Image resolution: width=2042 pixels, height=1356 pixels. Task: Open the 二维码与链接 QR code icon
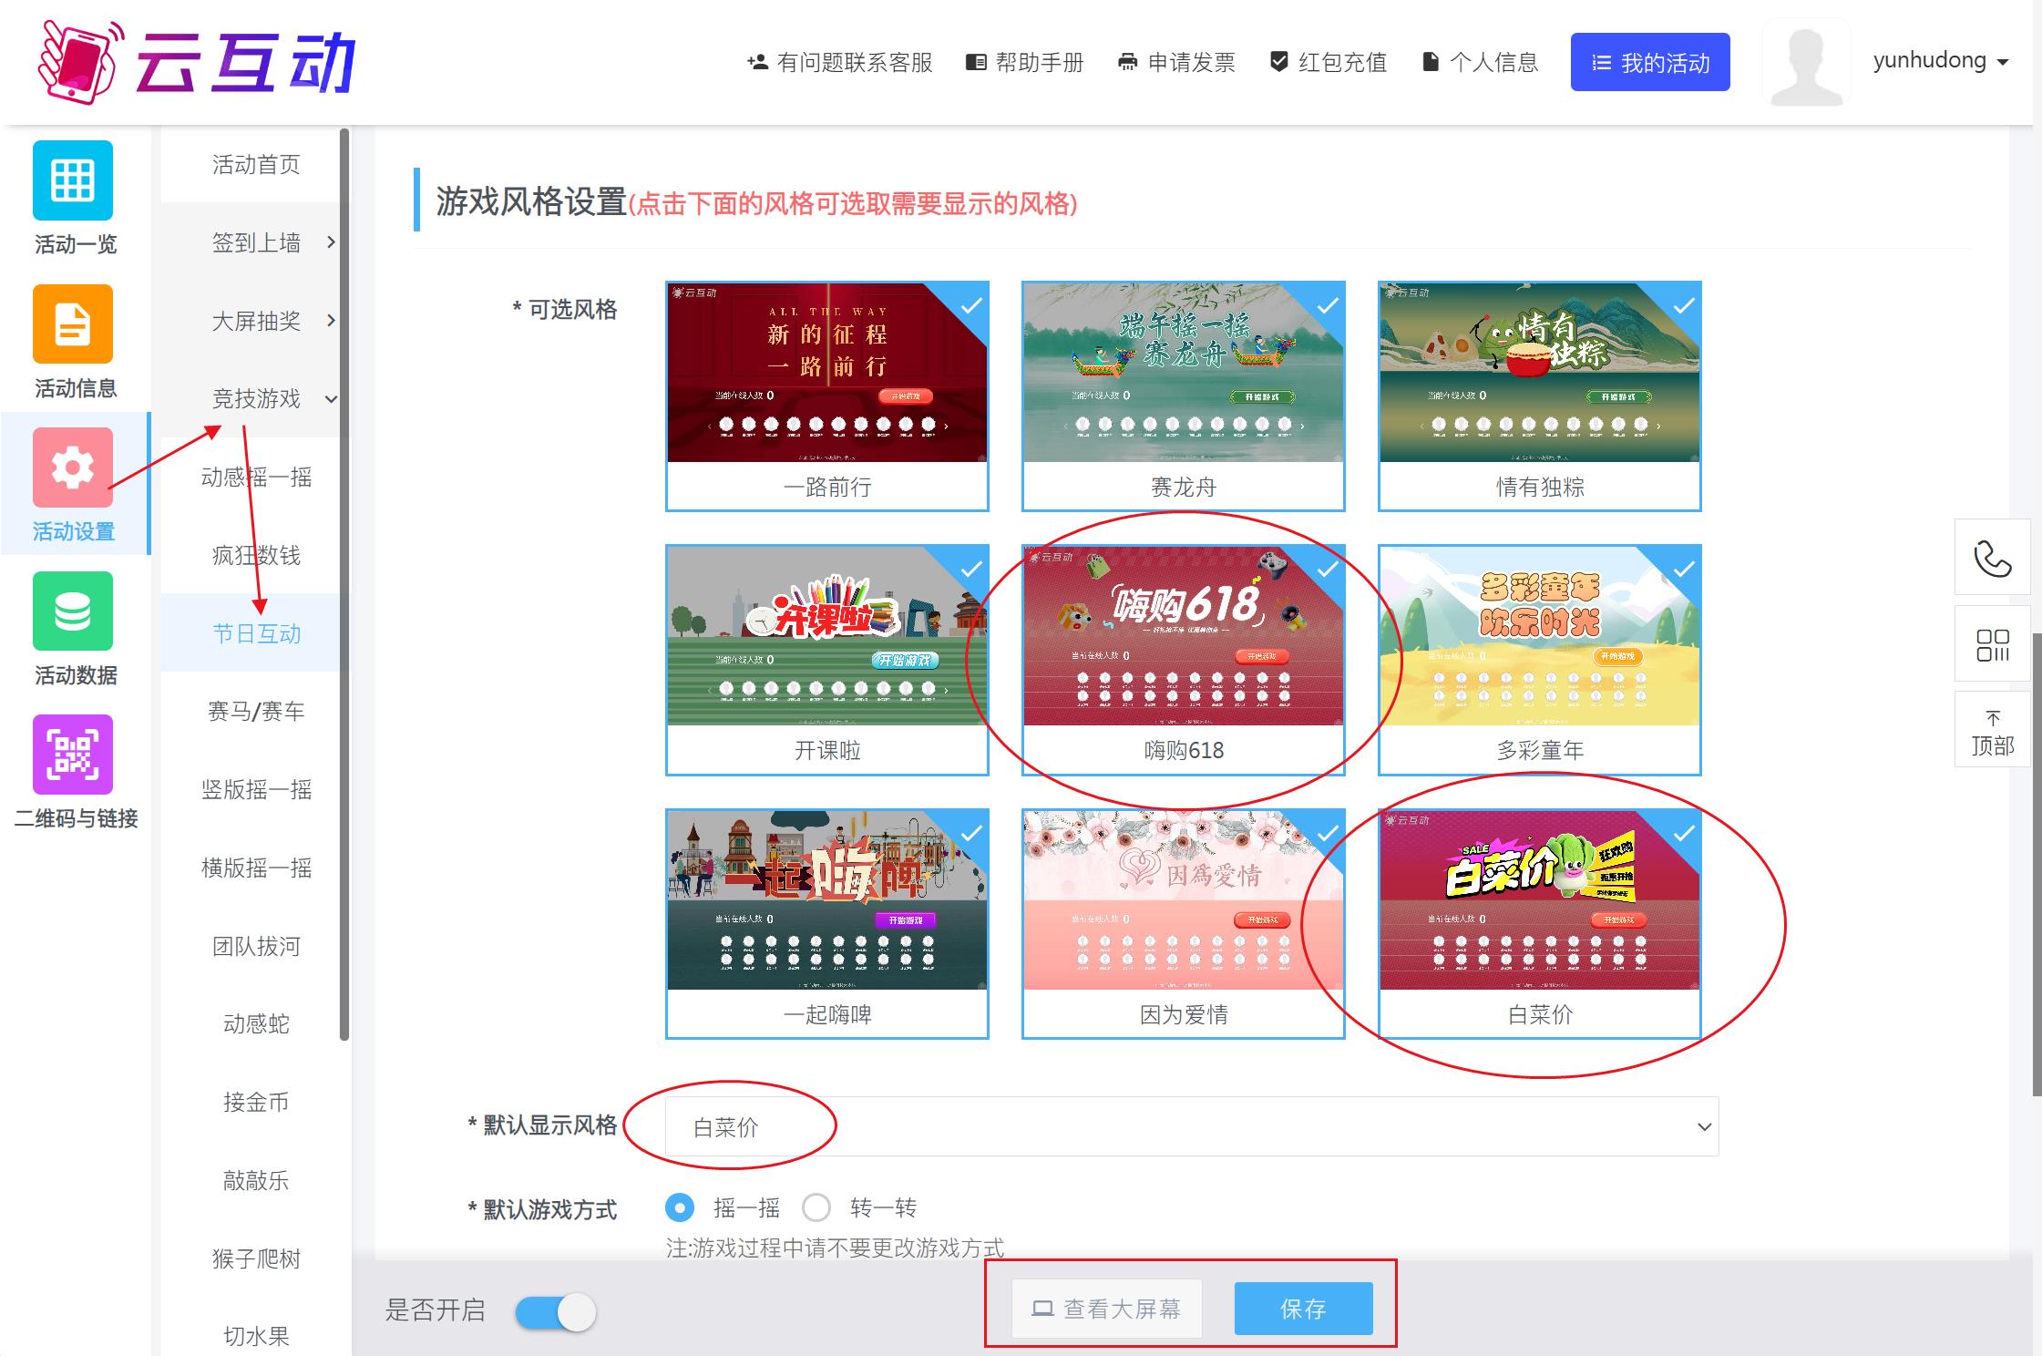(73, 755)
